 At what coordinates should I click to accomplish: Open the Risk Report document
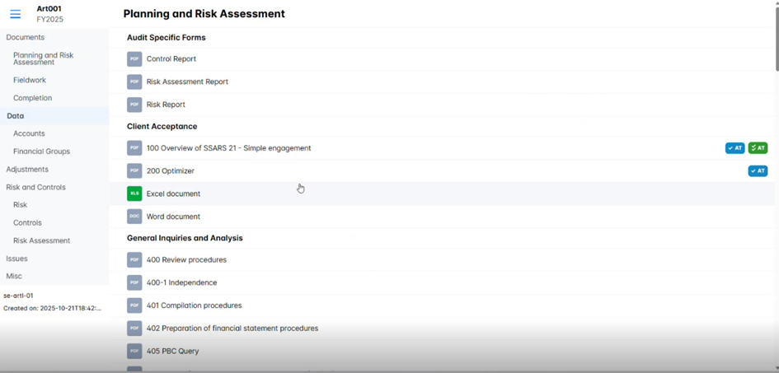click(x=166, y=105)
